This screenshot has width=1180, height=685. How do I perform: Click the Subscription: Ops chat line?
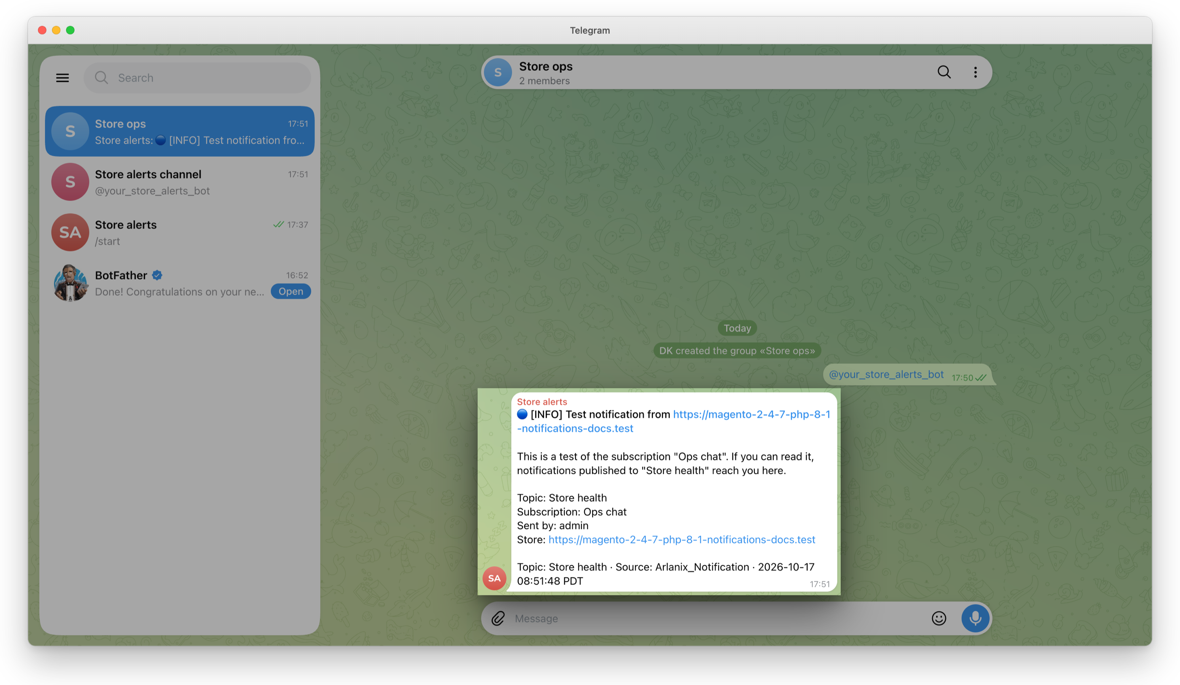(572, 512)
